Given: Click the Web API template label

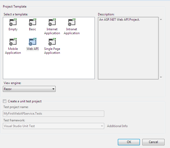Looking at the screenshot, I should [x=33, y=49].
